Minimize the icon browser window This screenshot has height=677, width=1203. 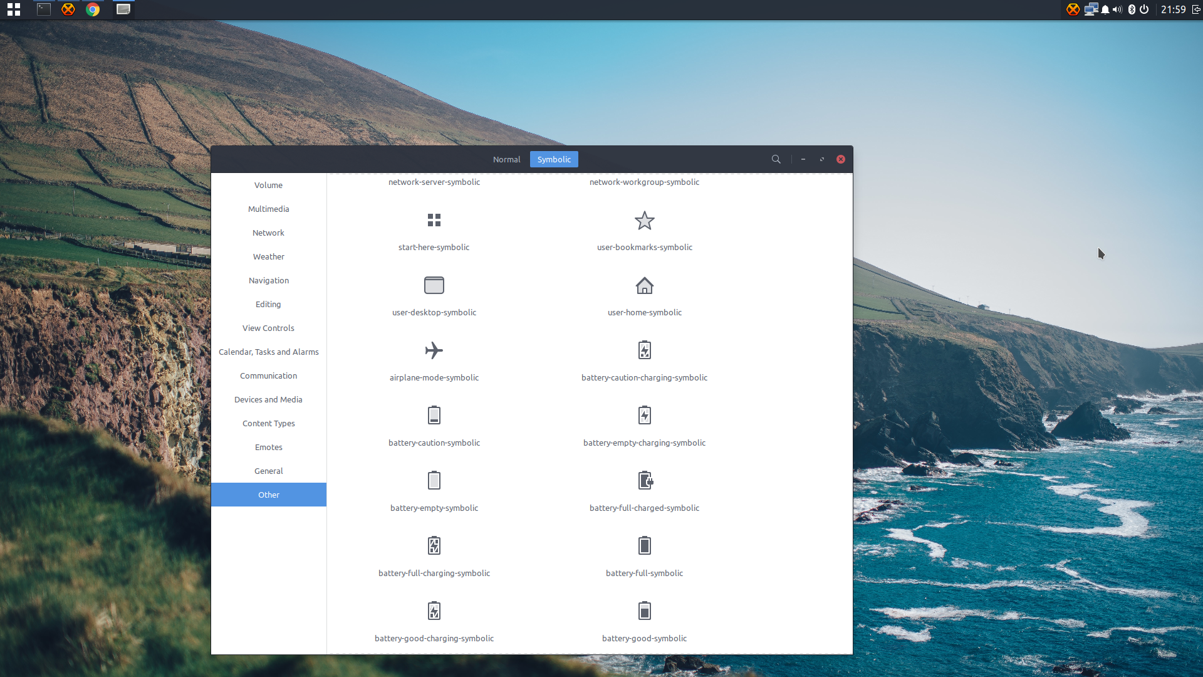pyautogui.click(x=803, y=159)
